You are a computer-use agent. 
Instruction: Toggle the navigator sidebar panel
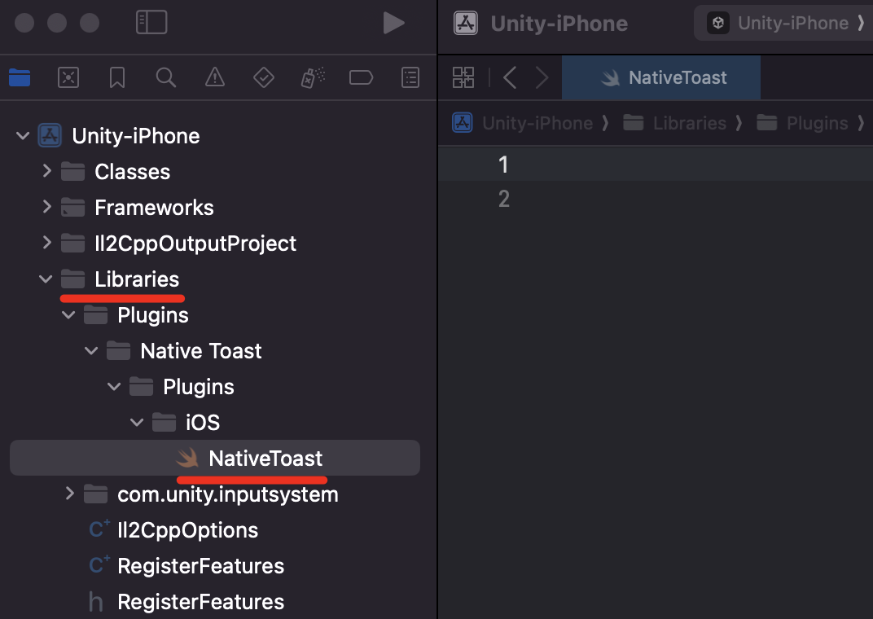tap(151, 22)
